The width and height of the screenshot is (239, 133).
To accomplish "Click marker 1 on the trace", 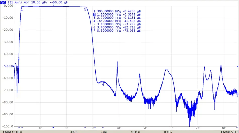I will 22,9.
